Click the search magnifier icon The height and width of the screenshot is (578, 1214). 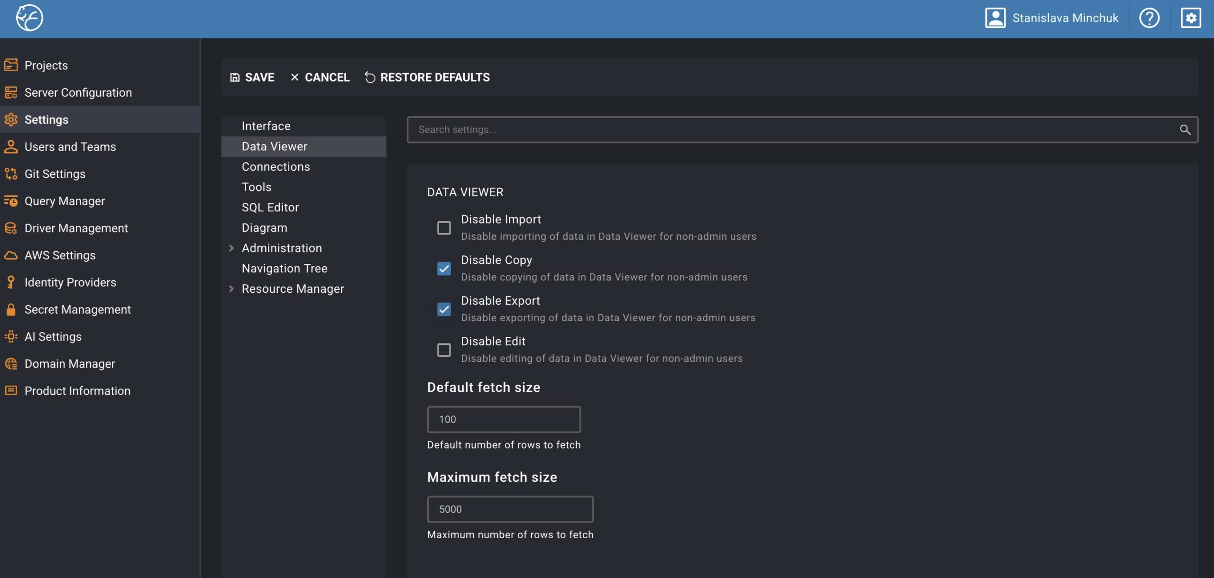pyautogui.click(x=1185, y=130)
